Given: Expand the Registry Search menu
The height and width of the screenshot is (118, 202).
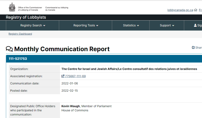Looking at the screenshot, I should 33,25.
